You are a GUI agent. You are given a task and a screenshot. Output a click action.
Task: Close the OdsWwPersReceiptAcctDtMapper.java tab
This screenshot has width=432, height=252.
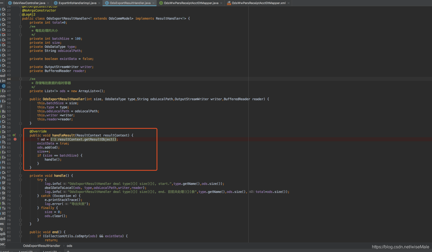221,3
